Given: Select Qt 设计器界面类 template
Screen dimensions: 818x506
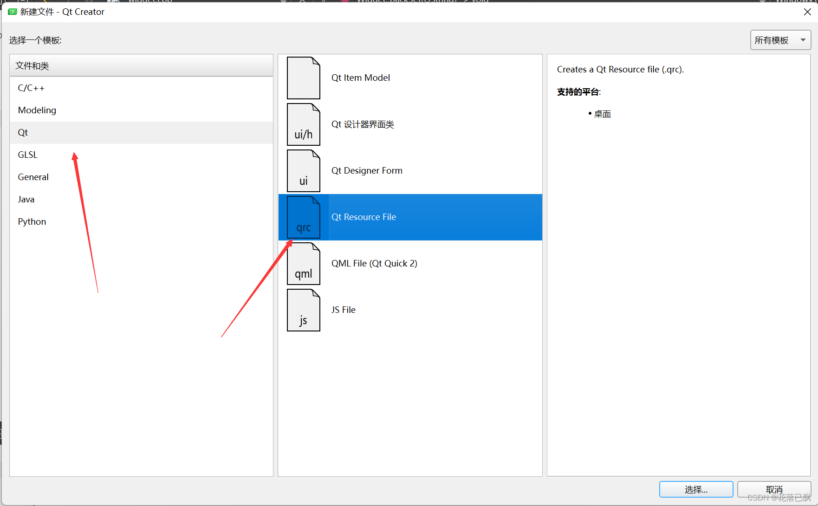Looking at the screenshot, I should [410, 124].
